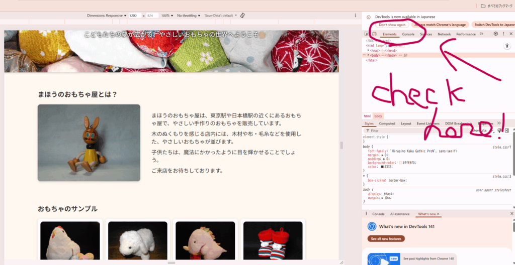Close the What's new drawer tab
Screen dimensions: 515x265
[x=438, y=214]
